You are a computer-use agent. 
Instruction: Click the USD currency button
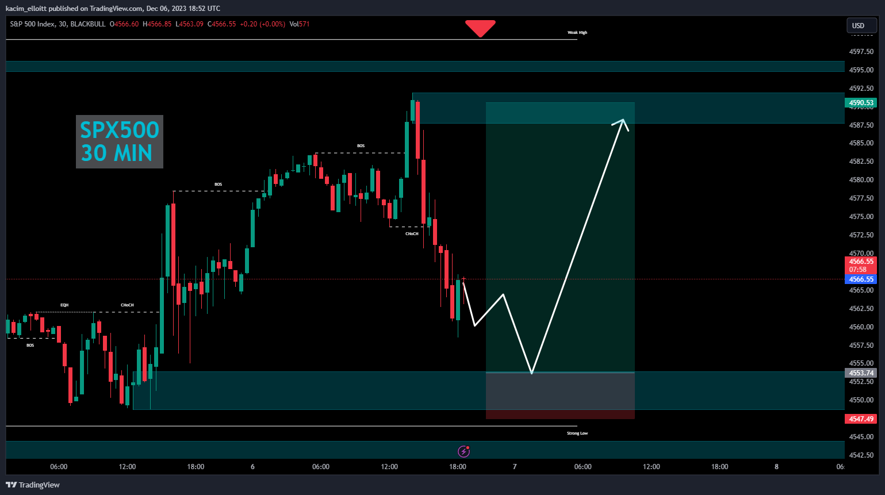861,25
